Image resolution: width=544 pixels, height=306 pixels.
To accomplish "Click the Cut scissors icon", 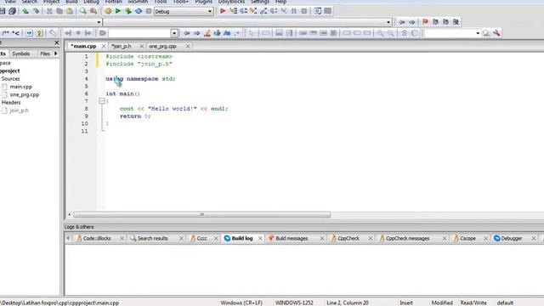I will coord(49,11).
